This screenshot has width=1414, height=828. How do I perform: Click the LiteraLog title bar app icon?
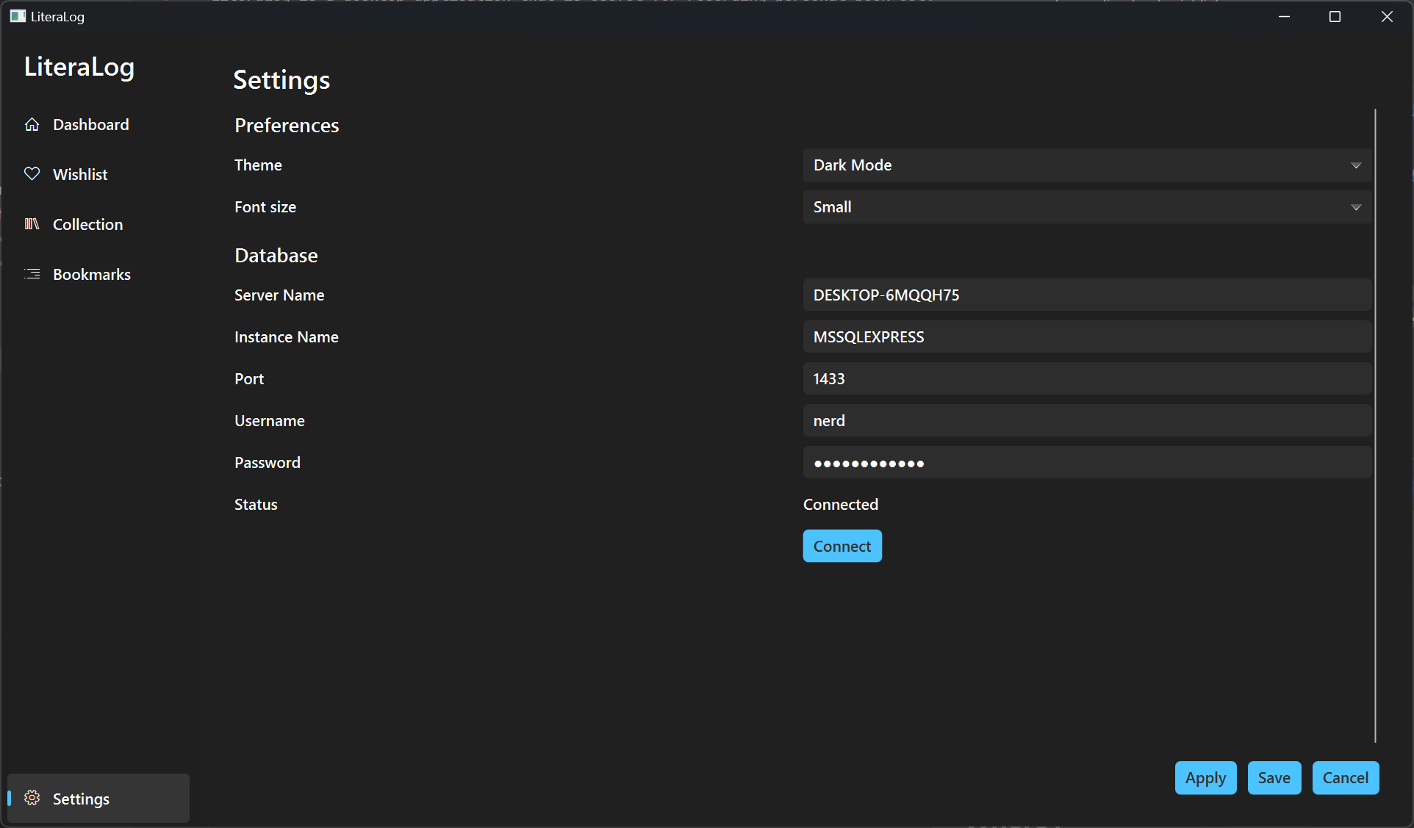18,16
